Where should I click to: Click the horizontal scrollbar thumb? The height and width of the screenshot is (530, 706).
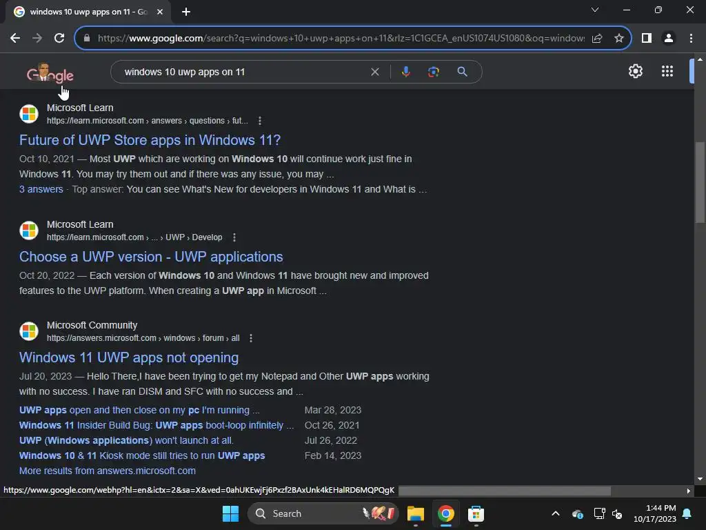pyautogui.click(x=504, y=491)
